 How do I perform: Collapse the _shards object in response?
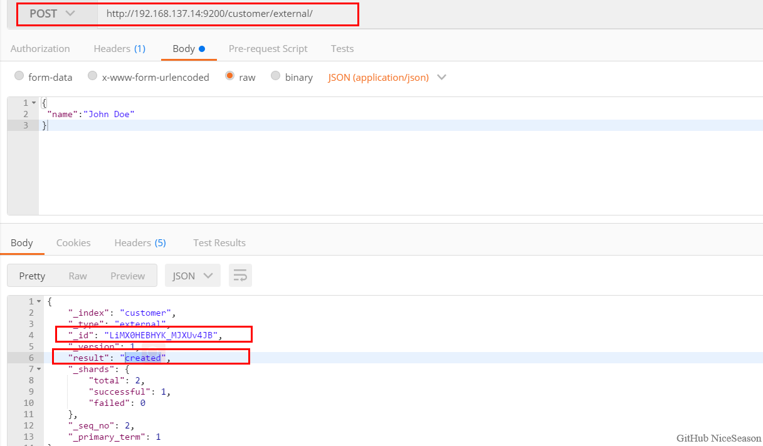(39, 369)
